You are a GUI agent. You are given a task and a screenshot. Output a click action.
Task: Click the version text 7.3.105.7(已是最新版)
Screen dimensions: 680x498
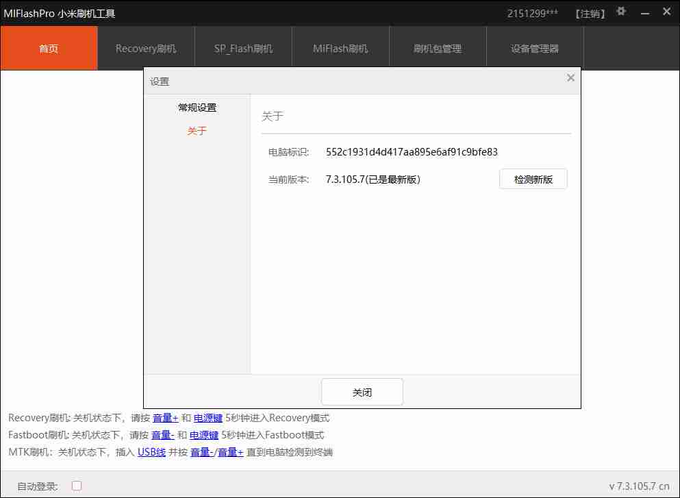373,179
